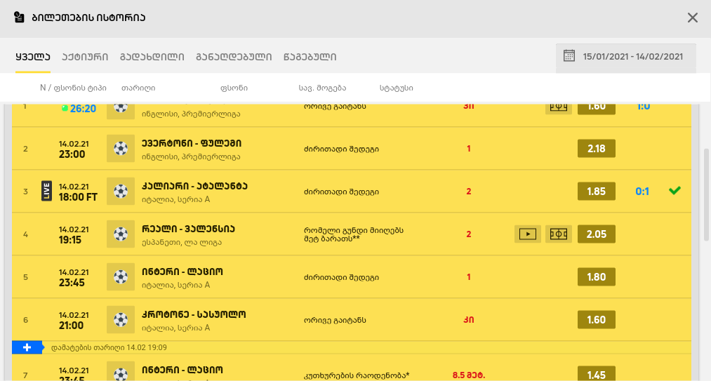The height and width of the screenshot is (381, 711).
Task: Click odds 2.05 for რეალი - ვალენსია
Action: (x=597, y=234)
